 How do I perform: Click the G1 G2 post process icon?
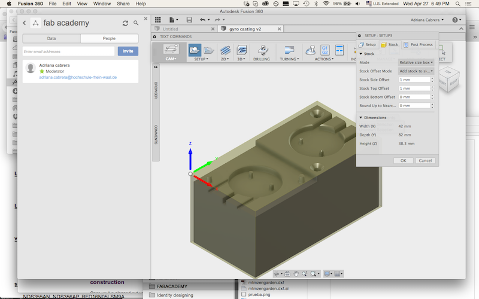click(x=325, y=50)
